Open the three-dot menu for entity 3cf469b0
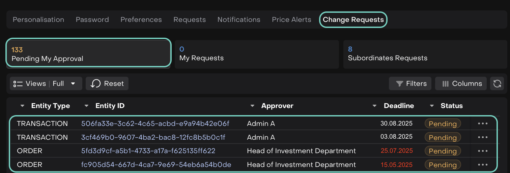The width and height of the screenshot is (510, 173). pyautogui.click(x=483, y=137)
